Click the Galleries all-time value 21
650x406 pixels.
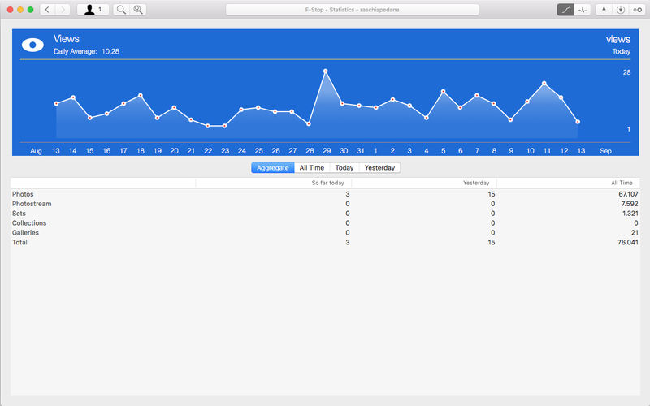(x=635, y=233)
